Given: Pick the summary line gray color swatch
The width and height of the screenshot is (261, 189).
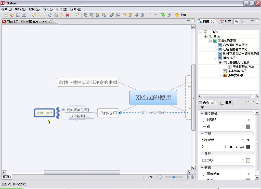Looking at the screenshot, I should [x=248, y=127].
